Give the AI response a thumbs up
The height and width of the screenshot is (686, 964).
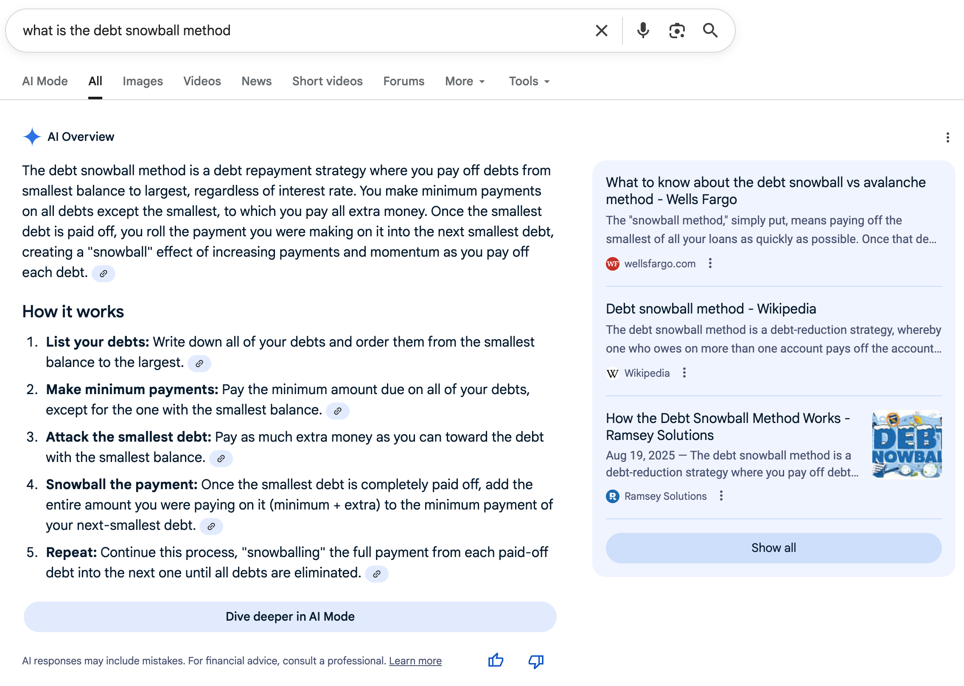click(496, 661)
